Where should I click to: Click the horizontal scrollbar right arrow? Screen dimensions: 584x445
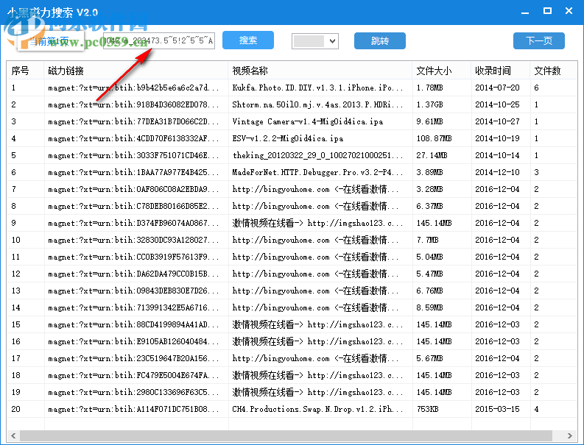coord(569,435)
